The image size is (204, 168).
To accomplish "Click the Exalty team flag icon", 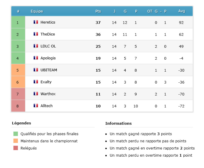I will click(36, 82).
